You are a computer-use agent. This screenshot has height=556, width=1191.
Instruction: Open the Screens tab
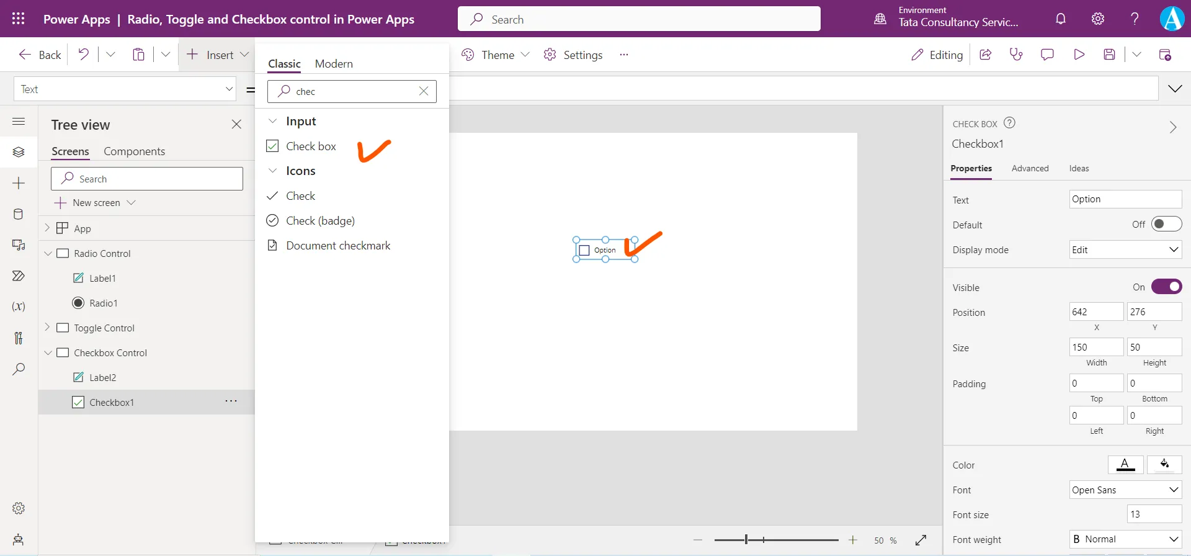70,151
